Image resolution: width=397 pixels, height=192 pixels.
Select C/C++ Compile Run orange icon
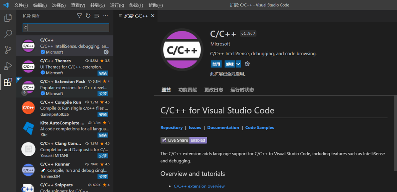coord(28,108)
